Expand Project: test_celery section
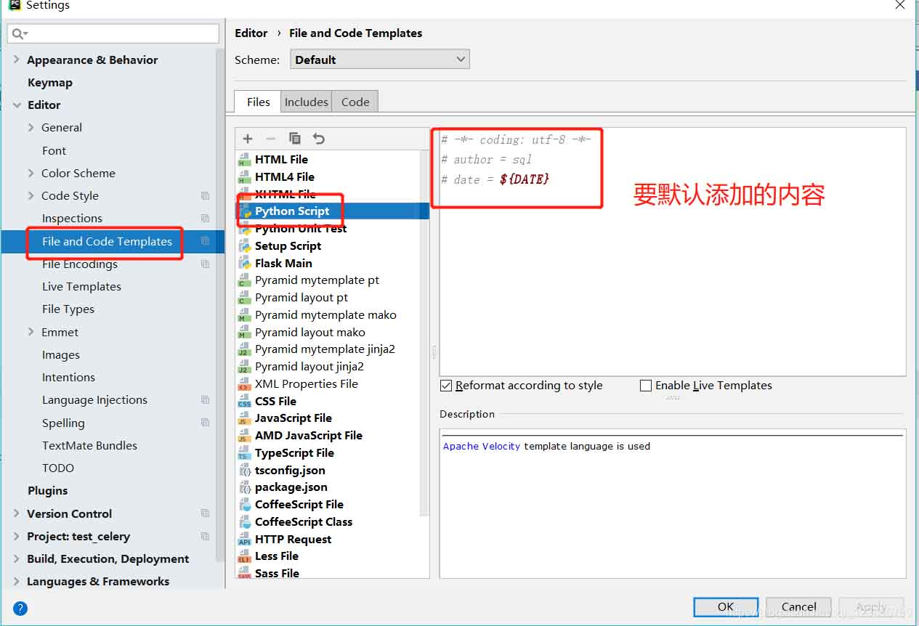Image resolution: width=919 pixels, height=626 pixels. pyautogui.click(x=17, y=536)
